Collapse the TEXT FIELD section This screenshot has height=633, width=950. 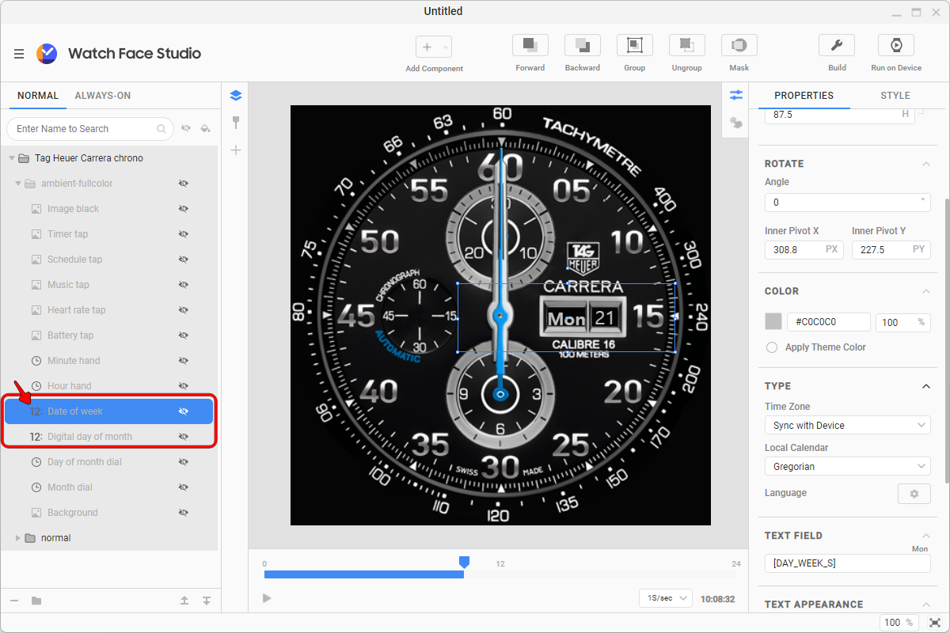point(925,536)
